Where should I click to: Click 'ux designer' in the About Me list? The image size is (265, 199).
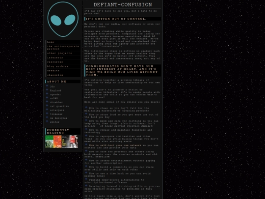click(58, 118)
